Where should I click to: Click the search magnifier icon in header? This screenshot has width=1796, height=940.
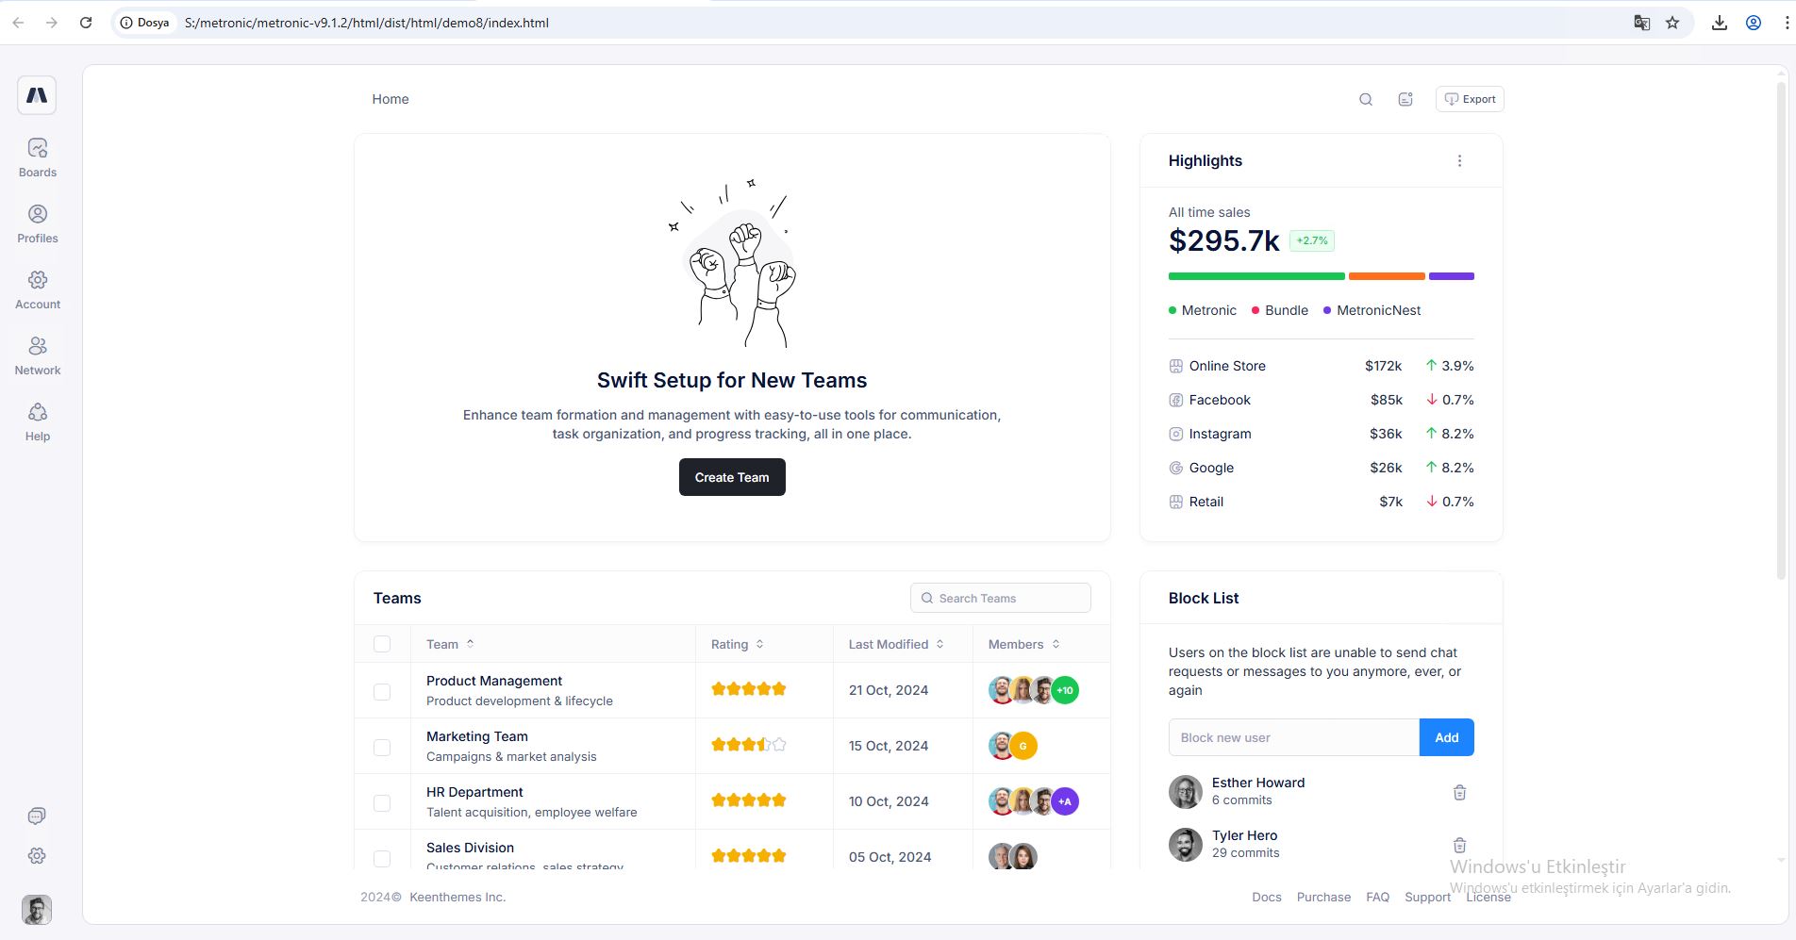[x=1365, y=100]
